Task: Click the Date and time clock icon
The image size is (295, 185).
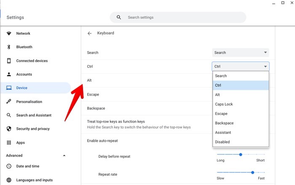Action: (x=9, y=166)
